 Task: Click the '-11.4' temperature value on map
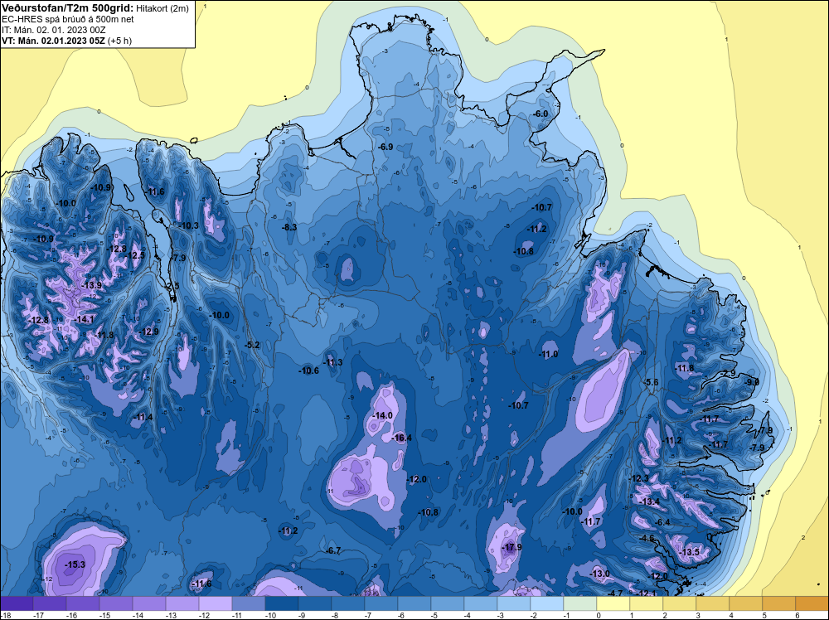143,417
